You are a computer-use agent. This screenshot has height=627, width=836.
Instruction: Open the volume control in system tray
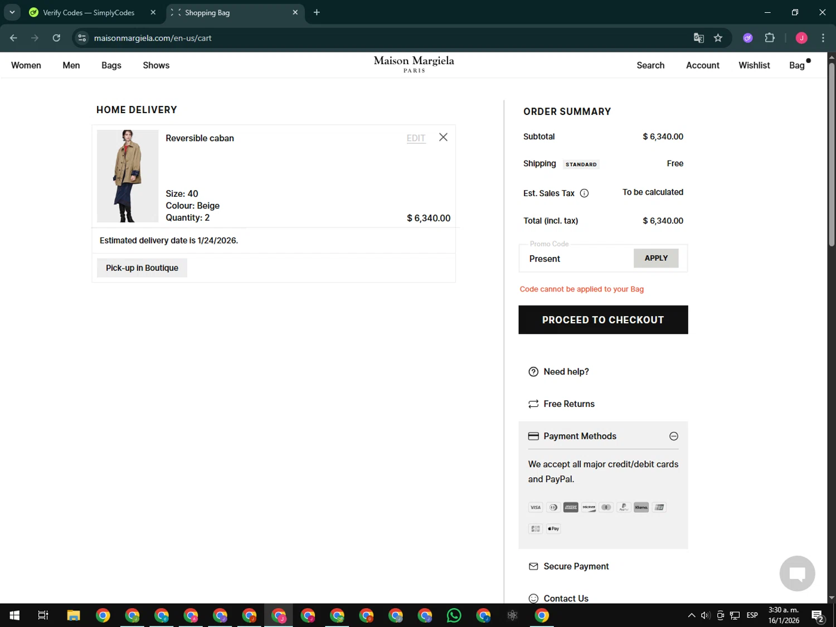[x=706, y=615]
